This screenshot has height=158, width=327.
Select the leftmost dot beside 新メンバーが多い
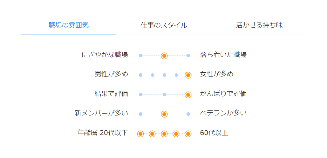(140, 114)
